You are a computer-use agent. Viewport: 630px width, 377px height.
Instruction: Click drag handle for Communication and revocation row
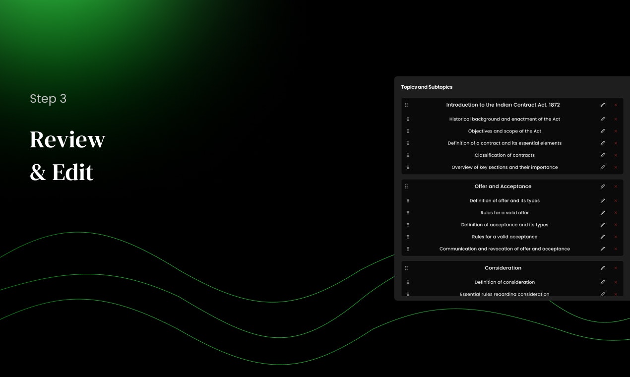click(408, 249)
